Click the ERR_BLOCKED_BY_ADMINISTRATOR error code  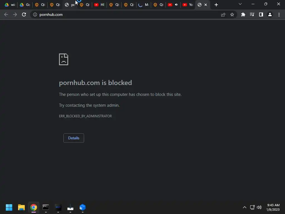point(85,116)
